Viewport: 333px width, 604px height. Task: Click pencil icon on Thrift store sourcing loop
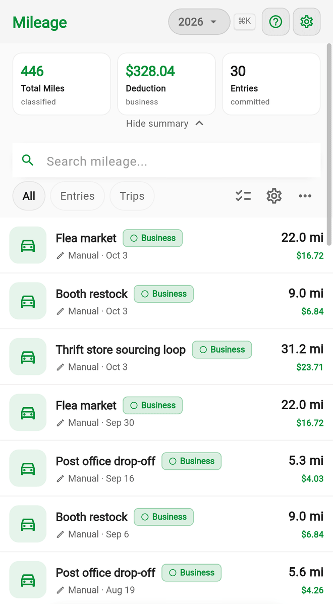[x=60, y=367]
